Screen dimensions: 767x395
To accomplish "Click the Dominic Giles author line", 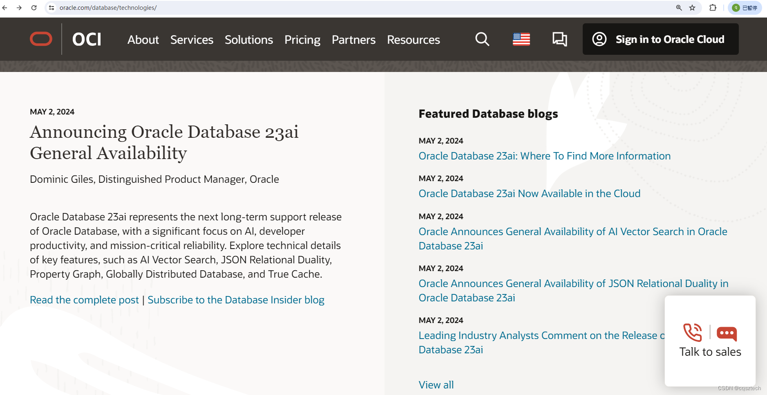I will (154, 179).
